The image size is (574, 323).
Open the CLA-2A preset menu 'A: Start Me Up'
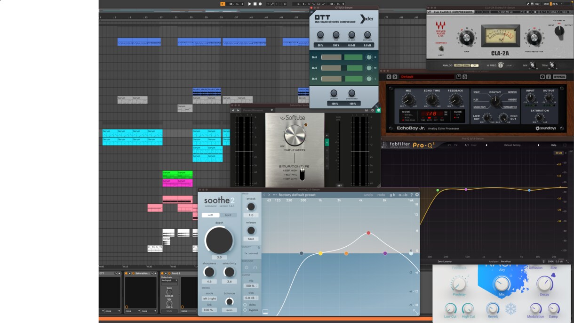point(506,12)
